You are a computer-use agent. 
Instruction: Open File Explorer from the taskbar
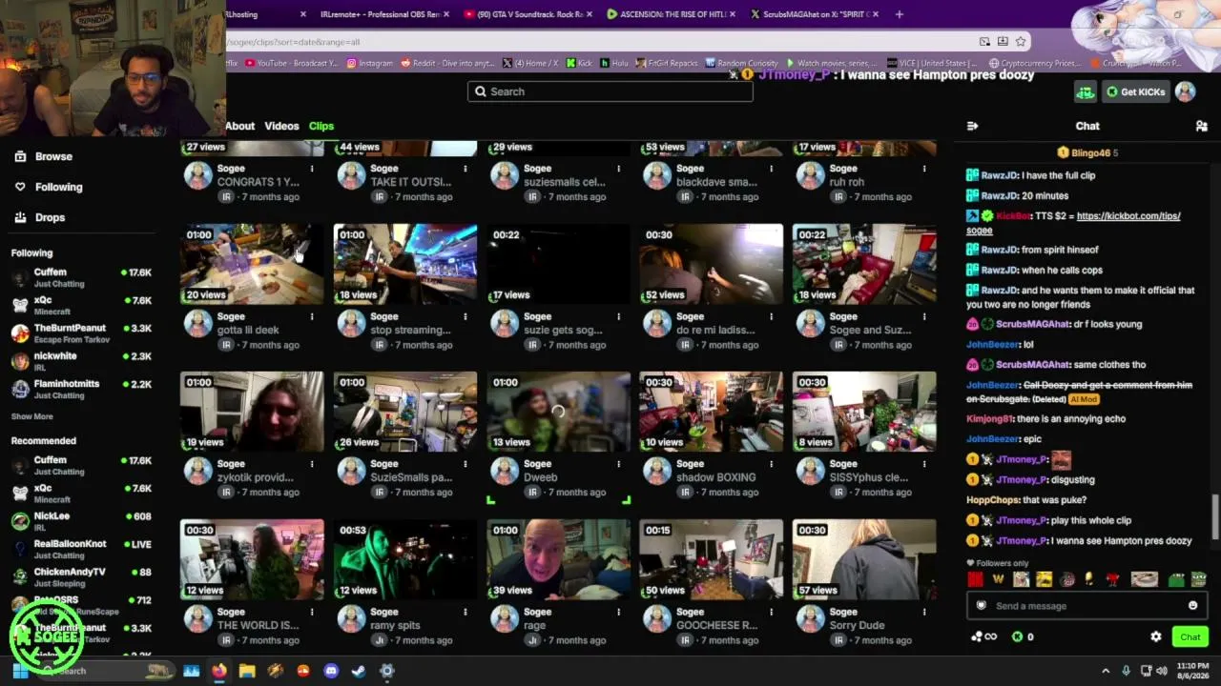(x=247, y=671)
